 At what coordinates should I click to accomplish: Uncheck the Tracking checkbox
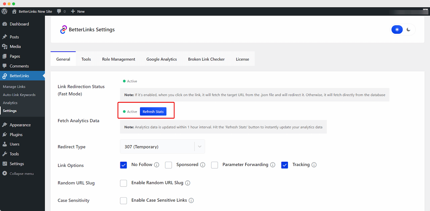(x=285, y=165)
